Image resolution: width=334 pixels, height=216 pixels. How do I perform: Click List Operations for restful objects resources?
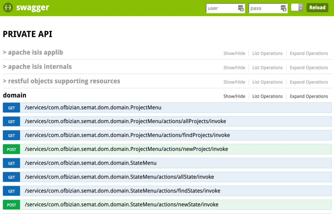click(267, 82)
